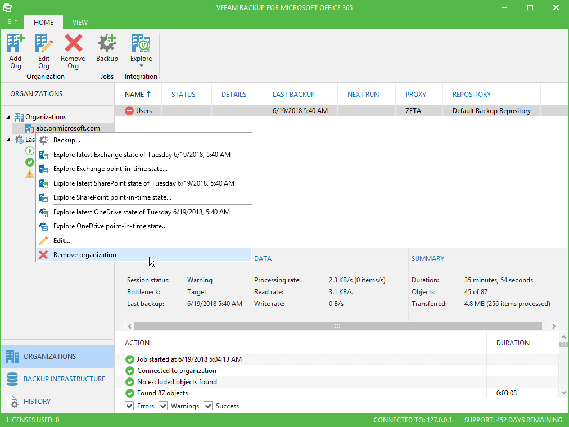
Task: Switch to the VIEW ribbon tab
Action: pos(80,22)
